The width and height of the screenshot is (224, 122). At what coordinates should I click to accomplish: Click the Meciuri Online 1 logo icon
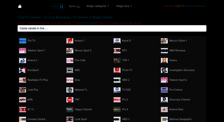coord(164,41)
